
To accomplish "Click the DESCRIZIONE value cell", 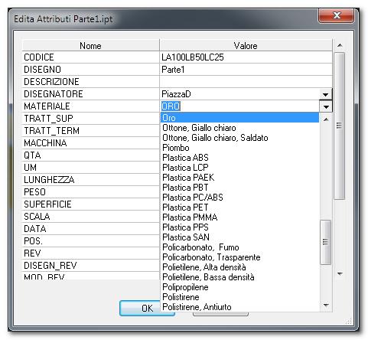I will (x=246, y=82).
